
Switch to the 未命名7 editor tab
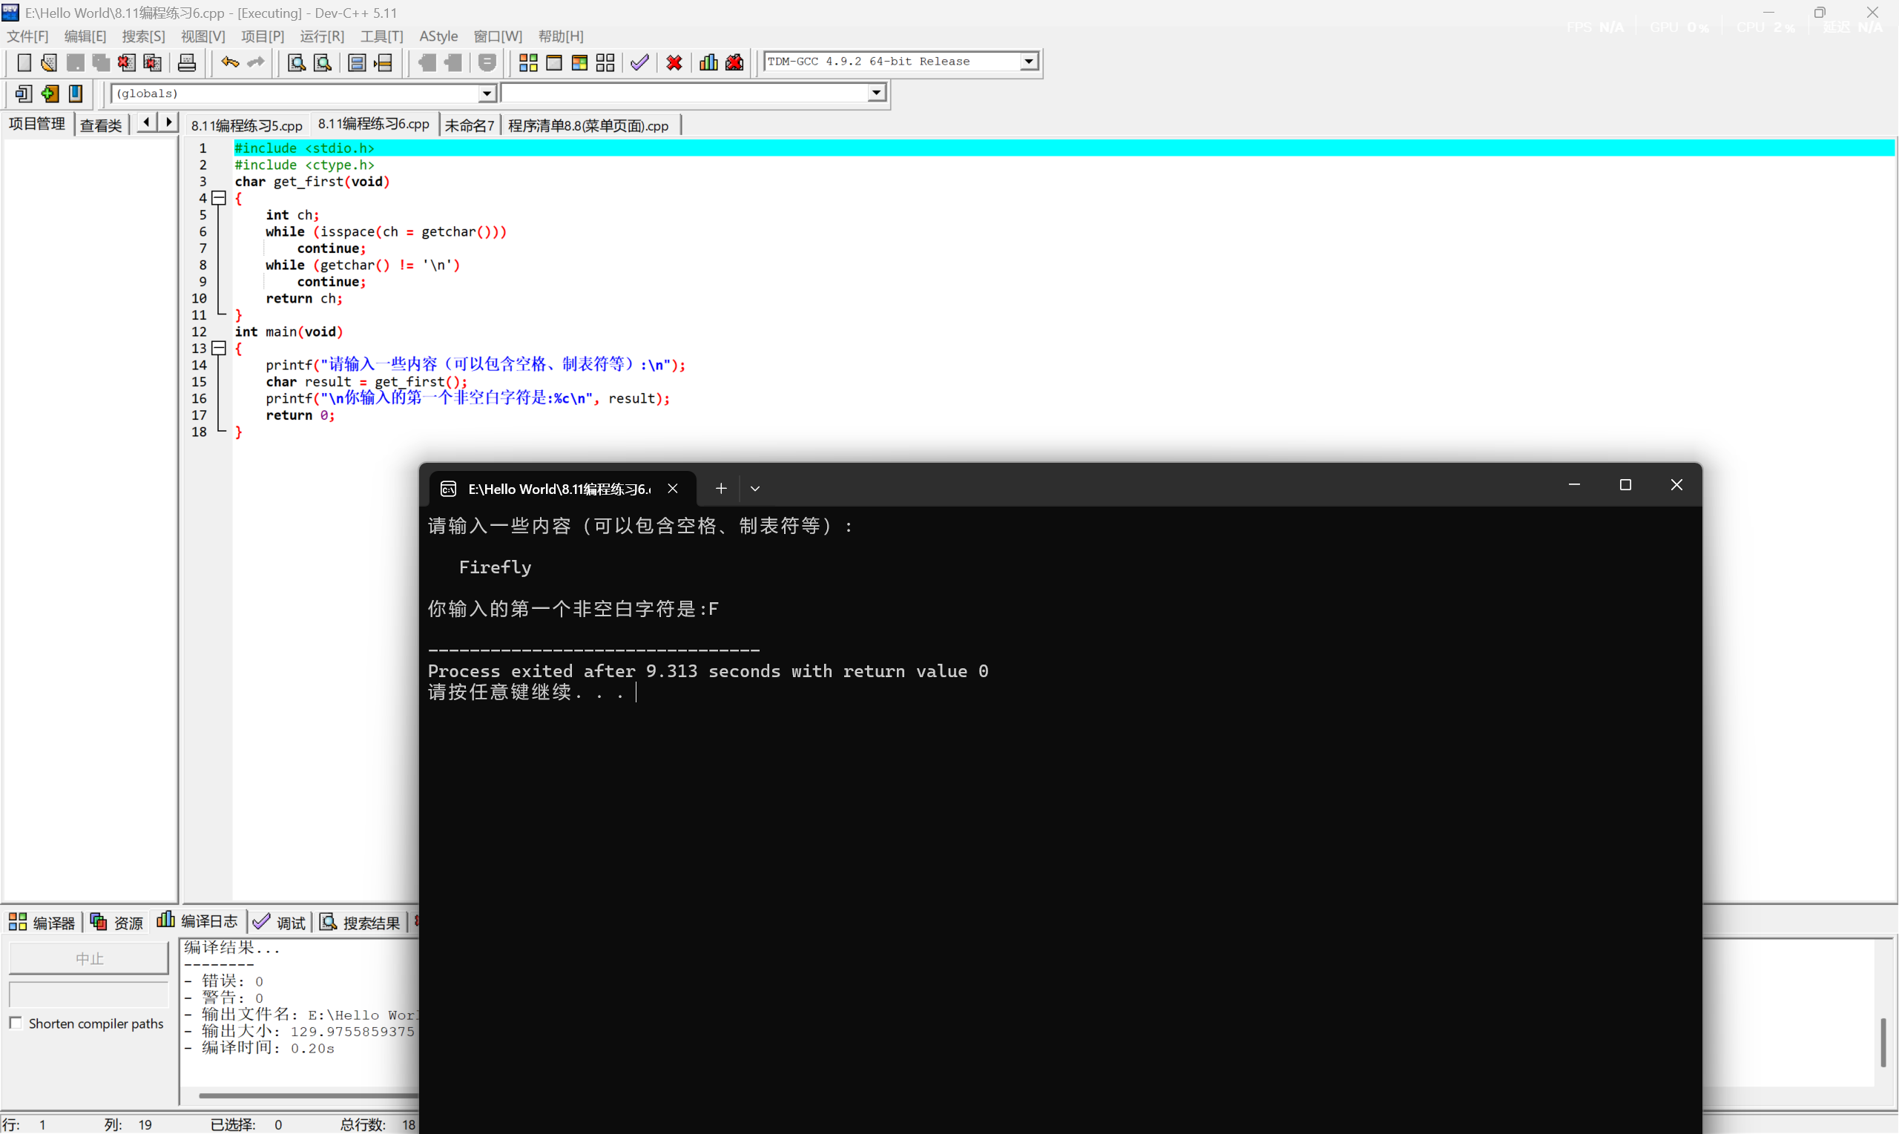pyautogui.click(x=469, y=125)
